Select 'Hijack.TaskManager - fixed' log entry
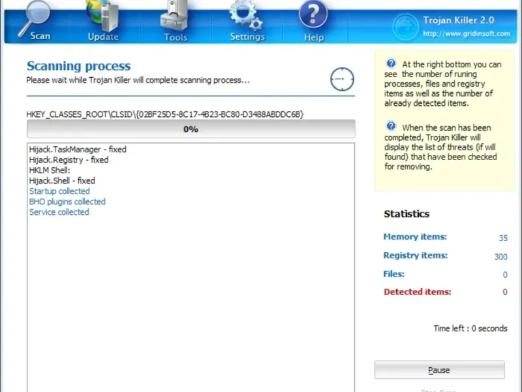 coord(78,150)
